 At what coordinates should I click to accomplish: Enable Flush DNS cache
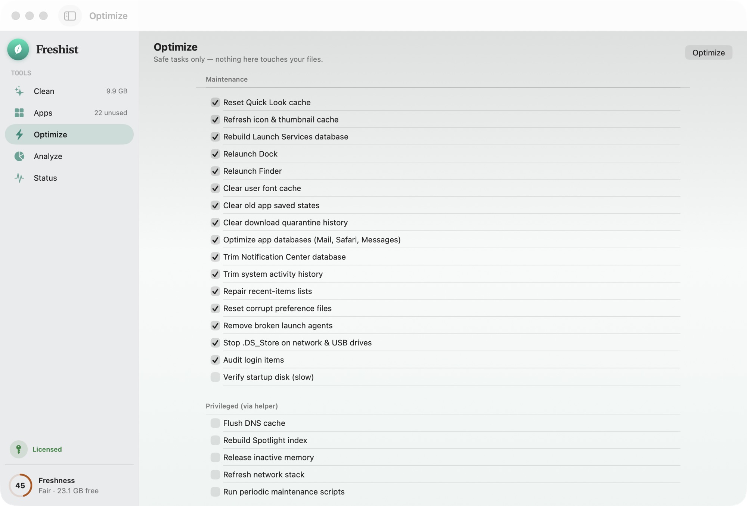[x=215, y=423]
